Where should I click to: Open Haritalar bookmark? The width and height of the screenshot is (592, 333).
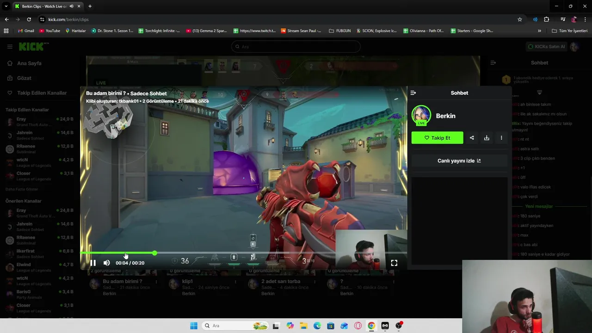(75, 31)
